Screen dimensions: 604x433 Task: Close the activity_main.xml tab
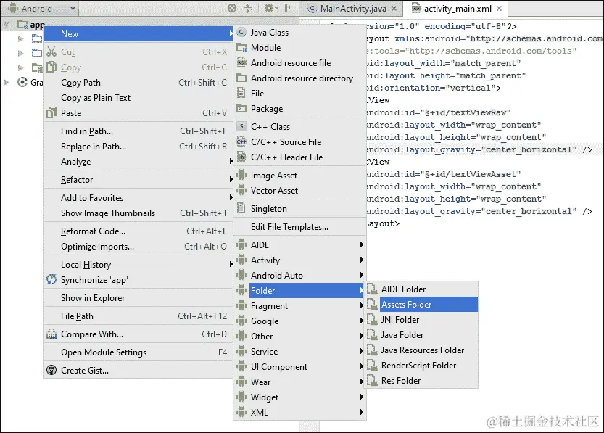499,9
